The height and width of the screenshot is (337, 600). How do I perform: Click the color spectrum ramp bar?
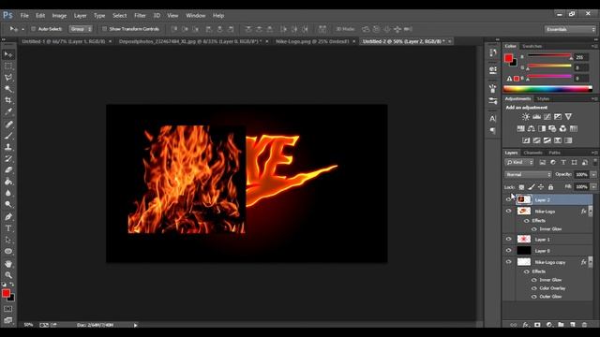click(547, 89)
